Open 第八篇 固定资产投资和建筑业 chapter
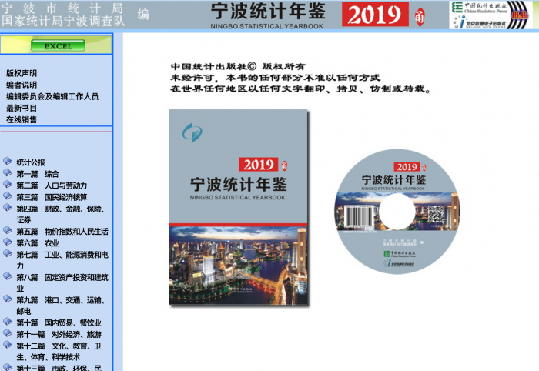539x371 pixels. pos(62,277)
